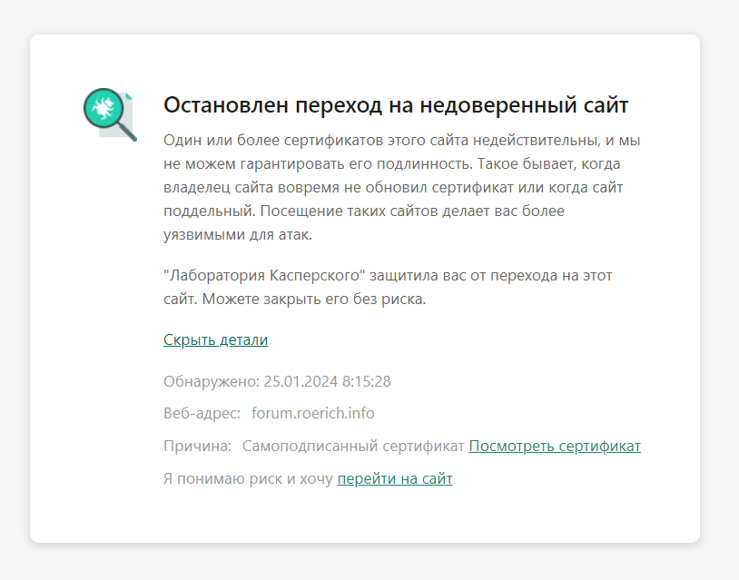Image resolution: width=739 pixels, height=580 pixels.
Task: Click the label 'Веб-адрес:'
Action: pyautogui.click(x=202, y=413)
